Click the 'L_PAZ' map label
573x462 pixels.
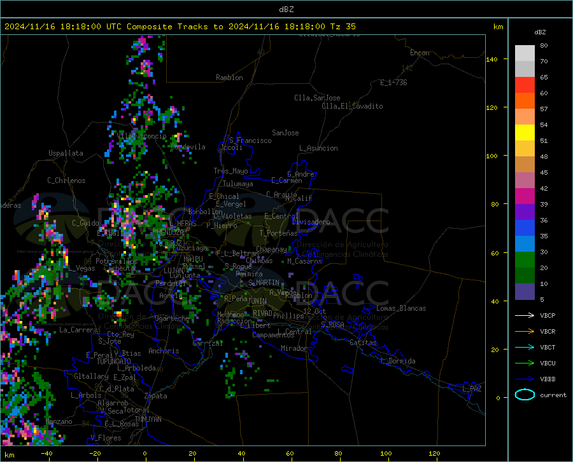472,389
